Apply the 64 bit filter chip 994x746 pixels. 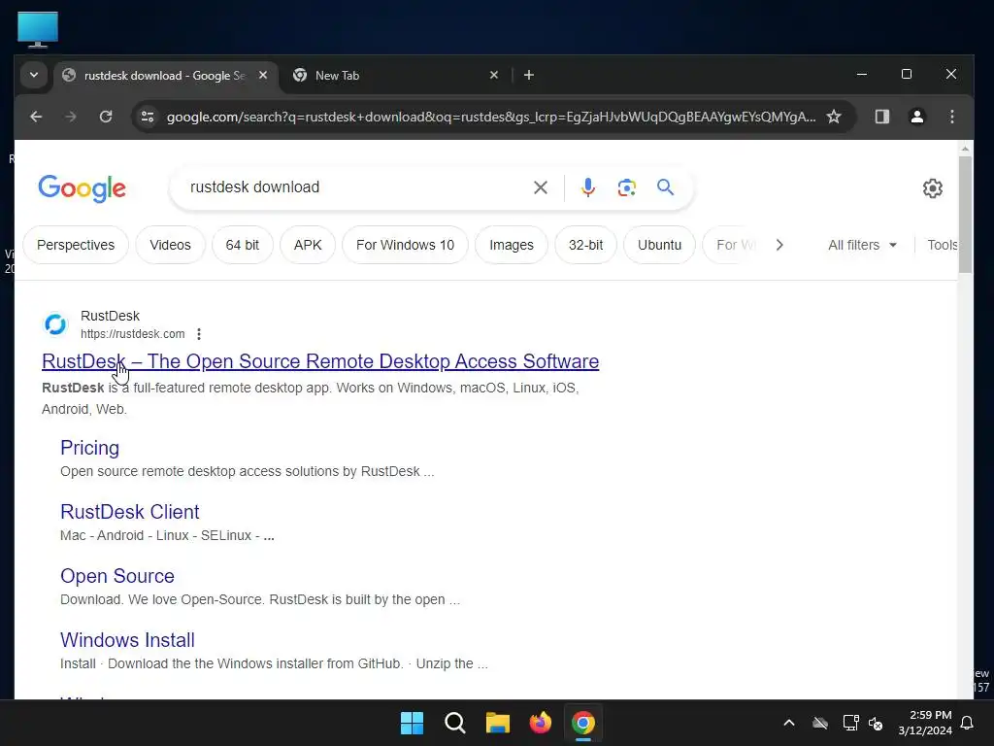[x=242, y=245]
